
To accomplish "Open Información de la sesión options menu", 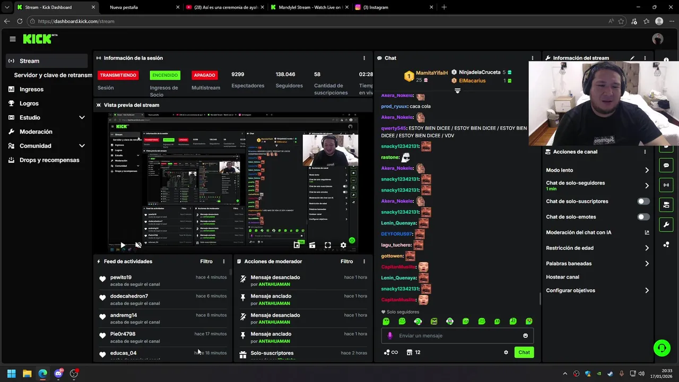I will (x=364, y=58).
